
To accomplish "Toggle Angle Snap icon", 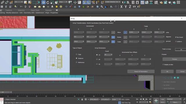I will 89,2.
